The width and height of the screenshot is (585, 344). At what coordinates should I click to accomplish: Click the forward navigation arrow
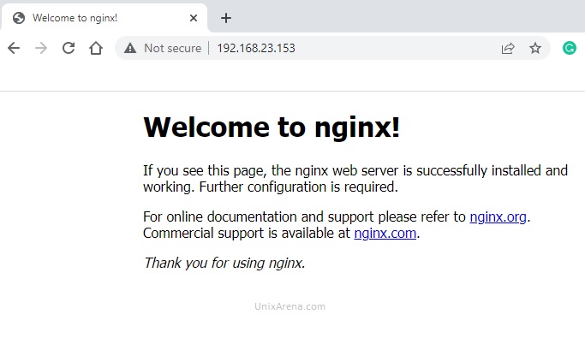41,48
